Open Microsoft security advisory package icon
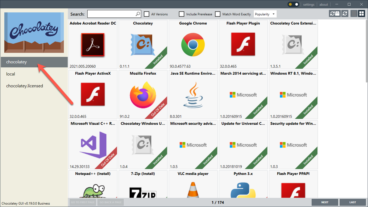Image resolution: width=368 pixels, height=207 pixels. click(193, 145)
